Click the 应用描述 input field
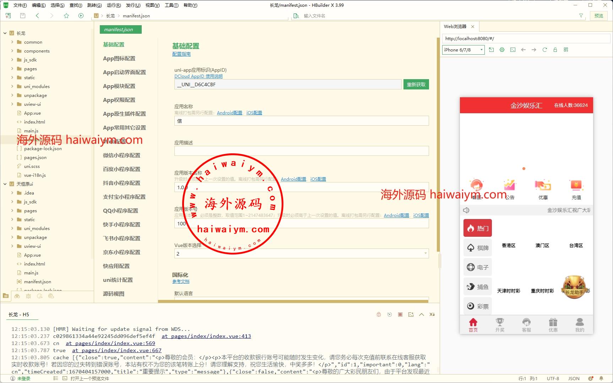This screenshot has height=383, width=613. tap(301, 151)
